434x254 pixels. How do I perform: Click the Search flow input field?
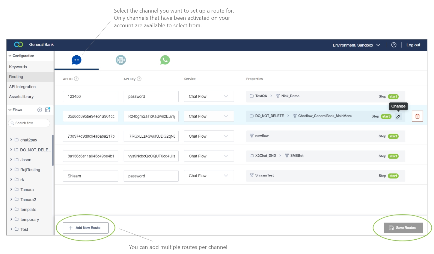pos(29,123)
